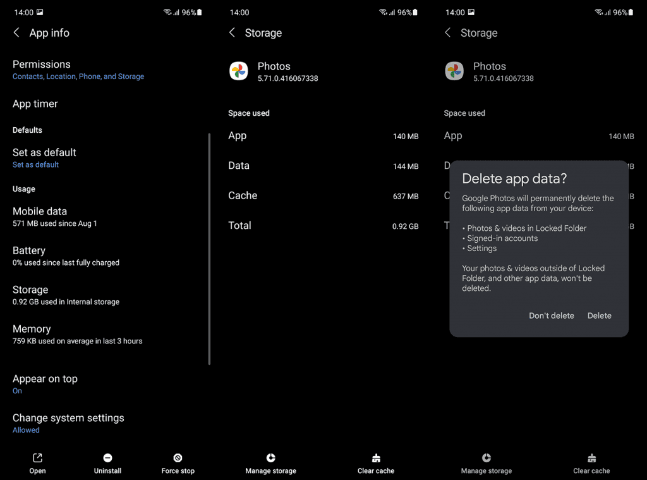
Task: Tap the Uninstall icon in App info
Action: [107, 458]
